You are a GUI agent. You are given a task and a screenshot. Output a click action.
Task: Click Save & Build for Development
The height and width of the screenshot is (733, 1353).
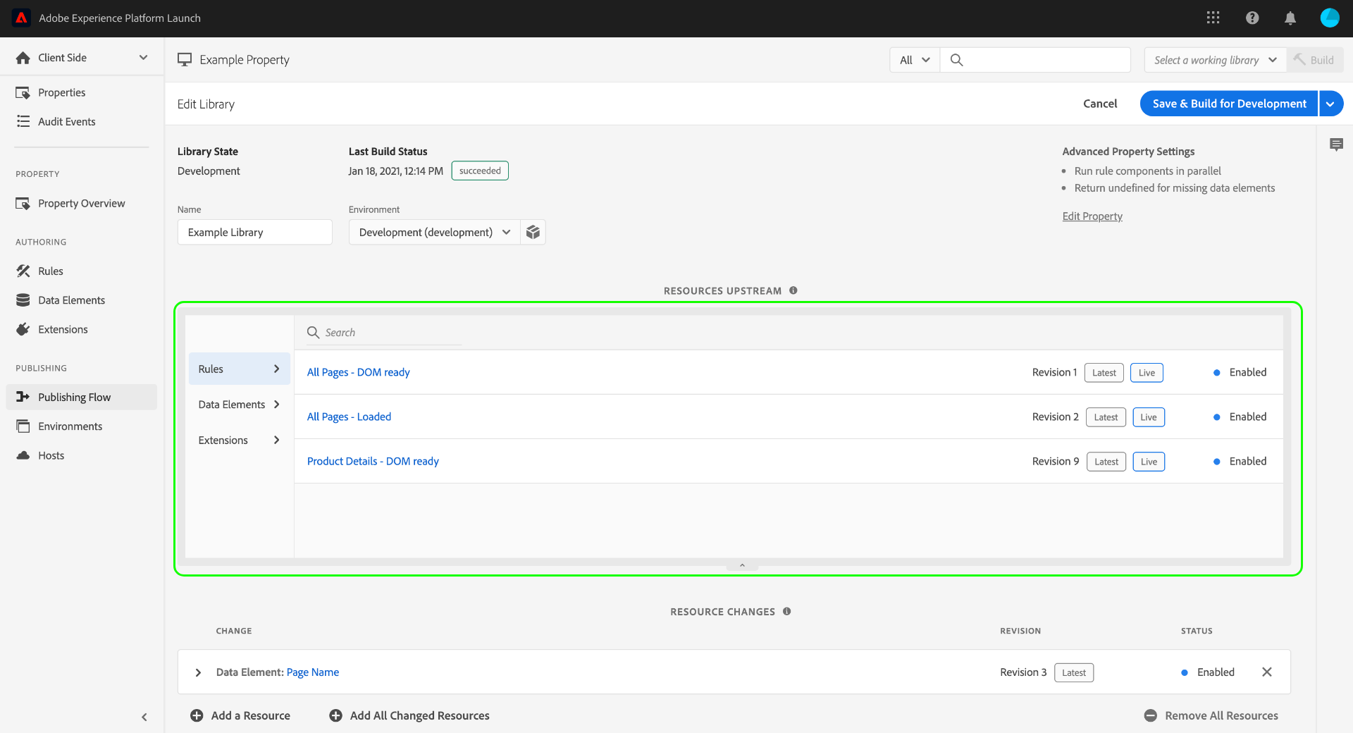pyautogui.click(x=1229, y=104)
